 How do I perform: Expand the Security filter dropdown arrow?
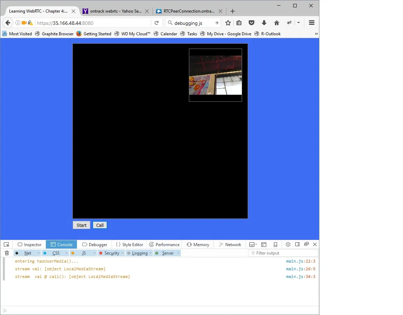122,253
